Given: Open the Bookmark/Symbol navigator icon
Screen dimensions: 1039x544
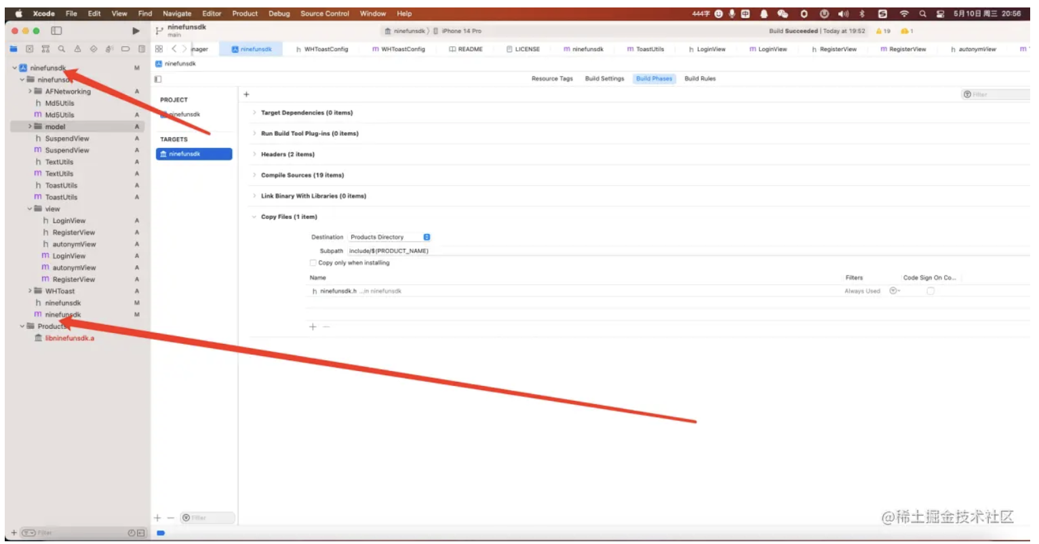Looking at the screenshot, I should pos(45,49).
